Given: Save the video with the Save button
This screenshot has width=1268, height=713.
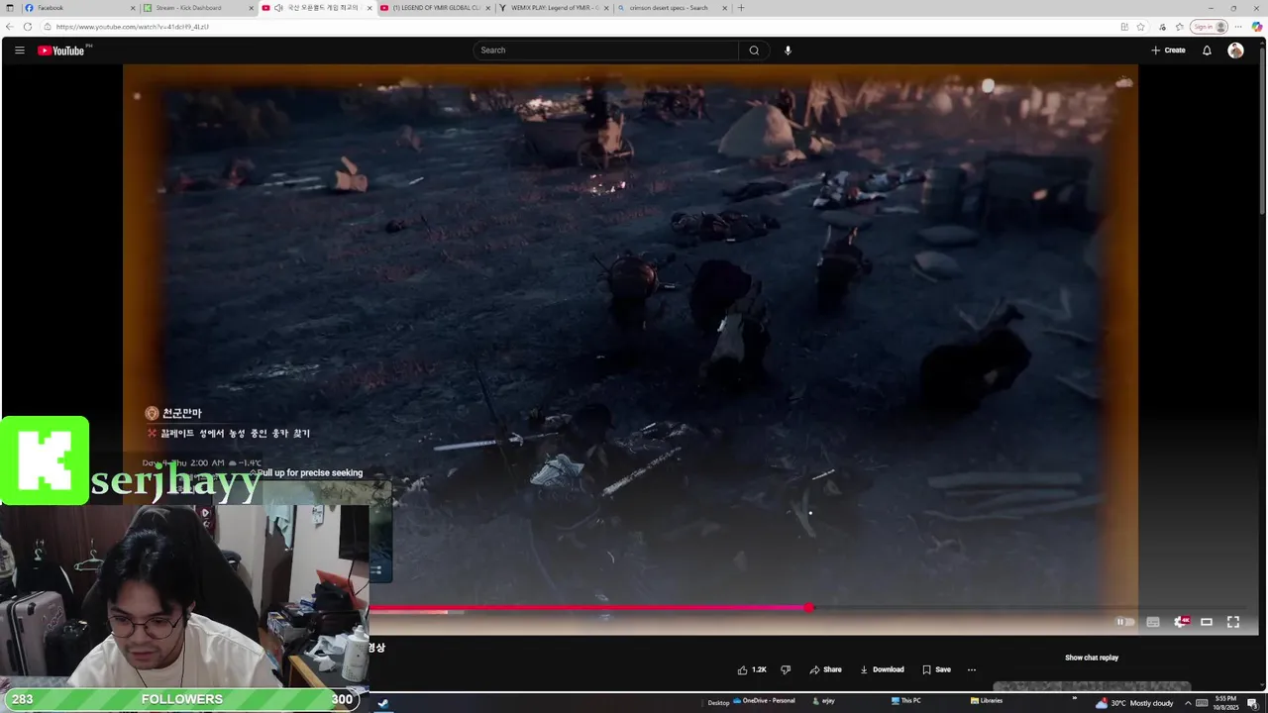Looking at the screenshot, I should click(936, 669).
